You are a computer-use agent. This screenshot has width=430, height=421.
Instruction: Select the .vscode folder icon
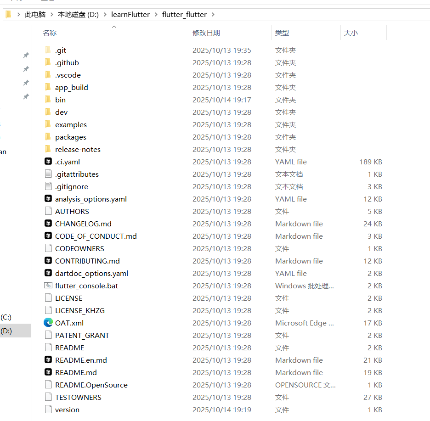click(x=48, y=74)
